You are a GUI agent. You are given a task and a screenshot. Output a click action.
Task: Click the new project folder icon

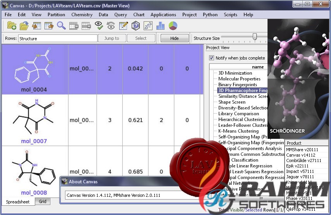coord(12,26)
